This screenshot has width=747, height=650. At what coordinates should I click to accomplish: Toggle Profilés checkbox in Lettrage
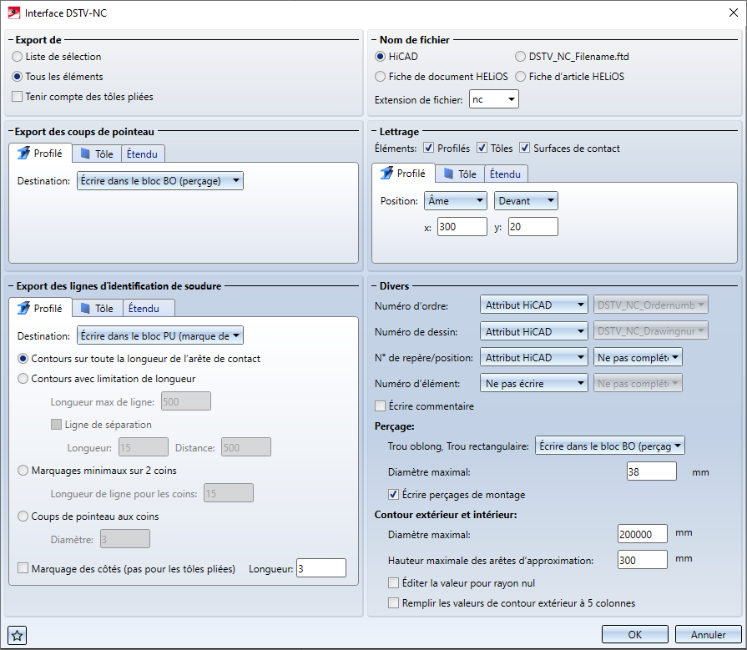point(429,148)
